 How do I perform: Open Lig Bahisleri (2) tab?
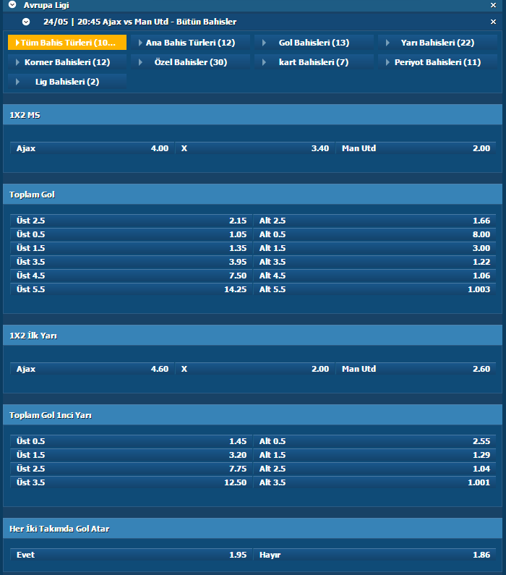click(x=67, y=82)
